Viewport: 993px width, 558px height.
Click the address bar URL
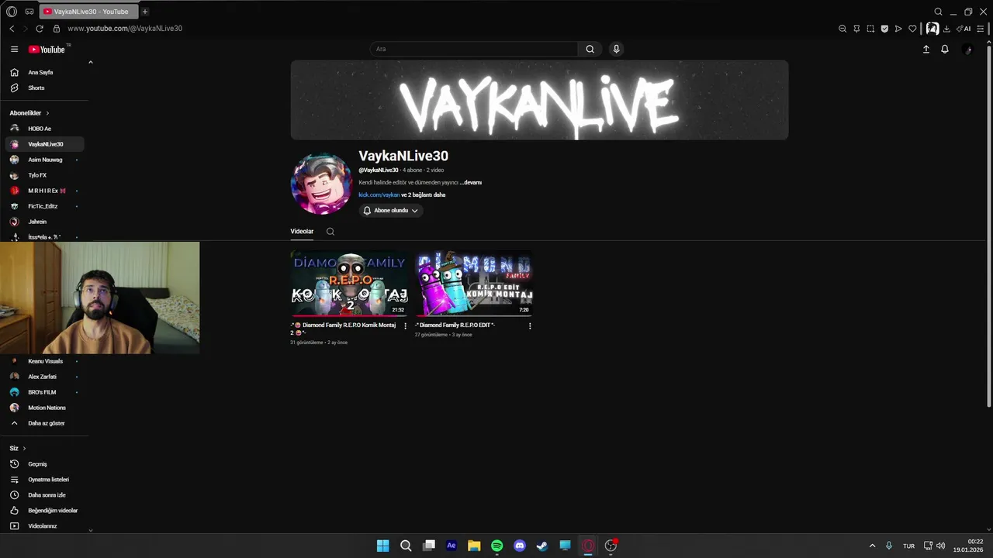click(x=125, y=29)
